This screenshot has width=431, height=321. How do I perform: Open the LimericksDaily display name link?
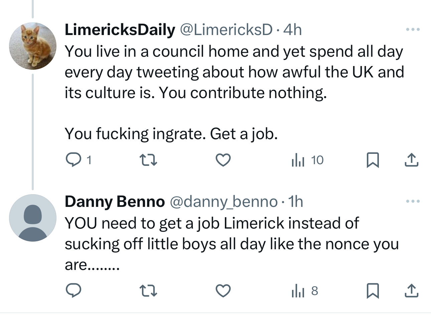(120, 30)
